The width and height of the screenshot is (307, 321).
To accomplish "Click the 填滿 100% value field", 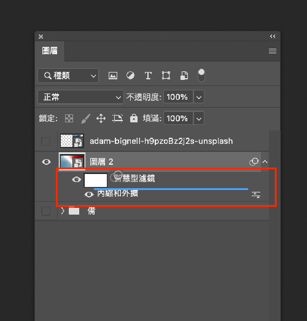I will point(178,118).
